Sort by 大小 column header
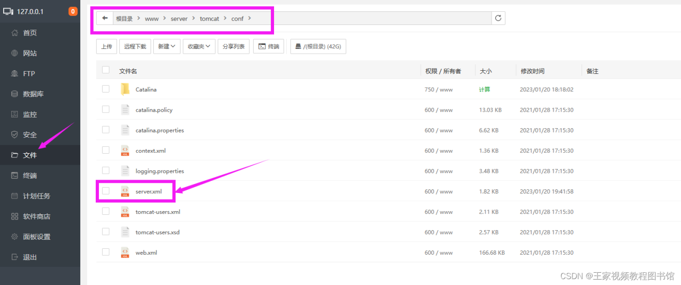Viewport: 681px width, 285px height. point(486,71)
